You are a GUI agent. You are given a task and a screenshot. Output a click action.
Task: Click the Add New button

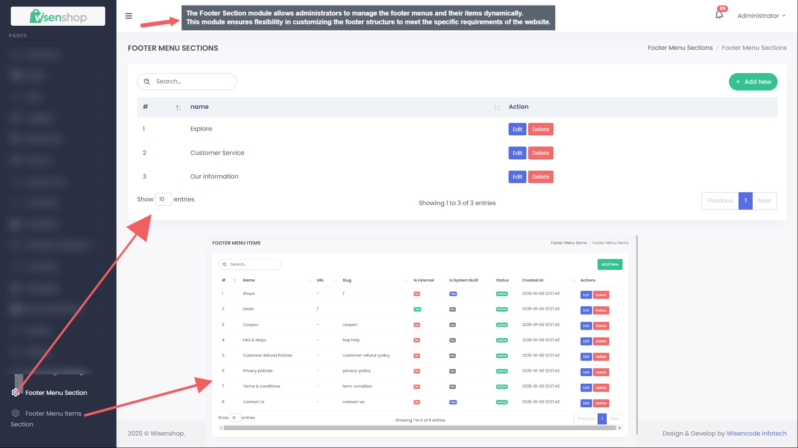click(x=753, y=82)
